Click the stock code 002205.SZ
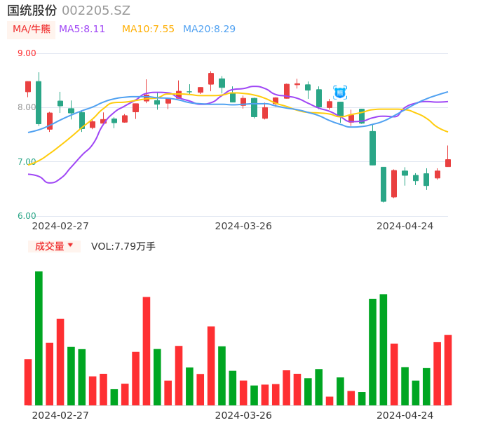 [96, 11]
